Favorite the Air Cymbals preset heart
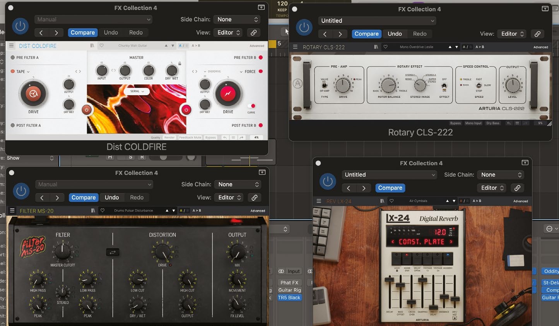 (x=391, y=201)
